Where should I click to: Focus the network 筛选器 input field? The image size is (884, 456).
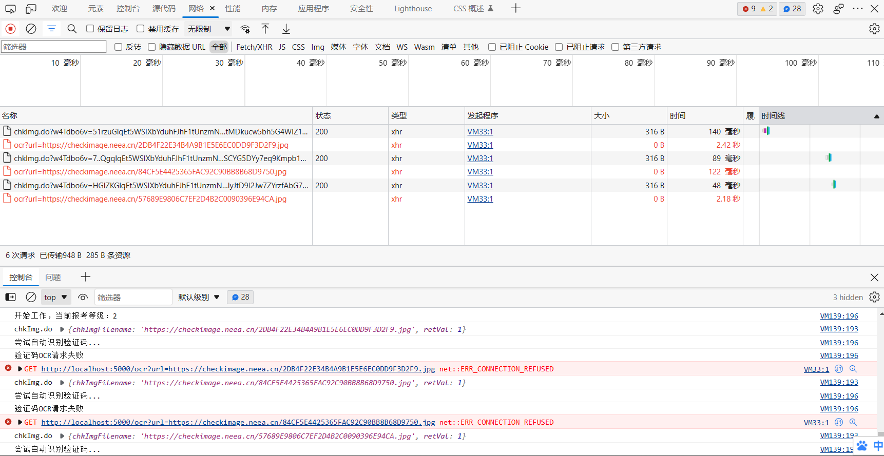click(x=53, y=47)
